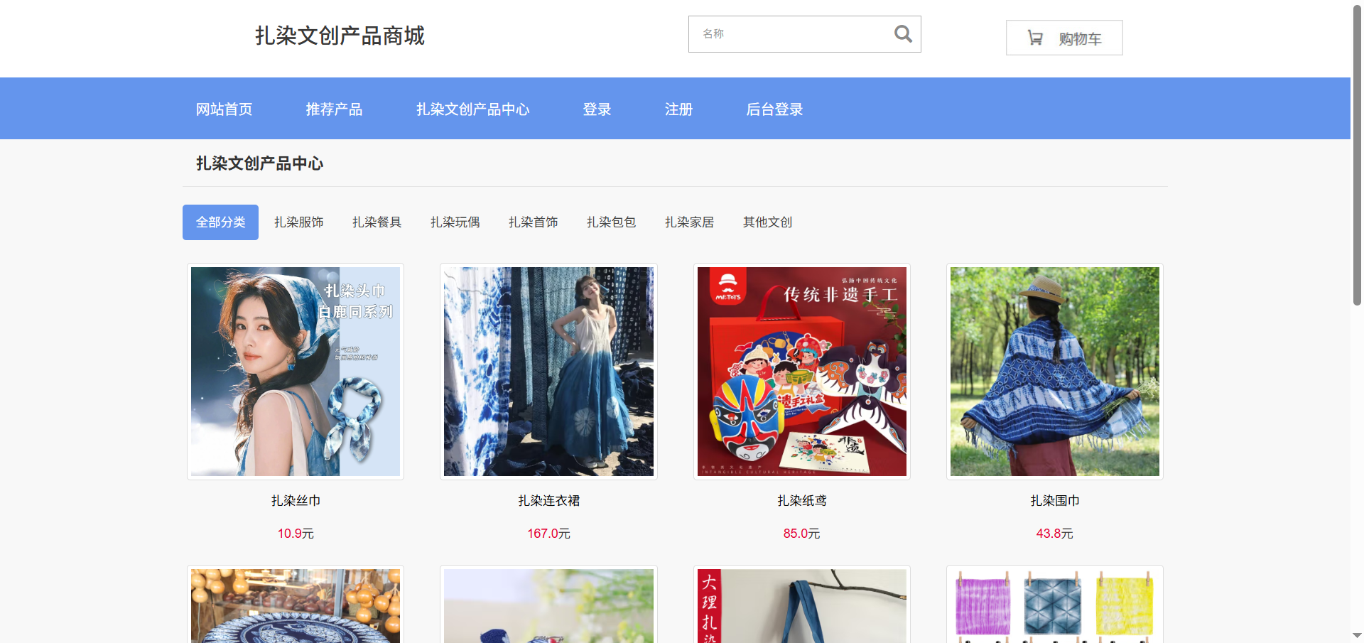
Task: Filter by 扎染服饰 category
Action: [x=298, y=222]
